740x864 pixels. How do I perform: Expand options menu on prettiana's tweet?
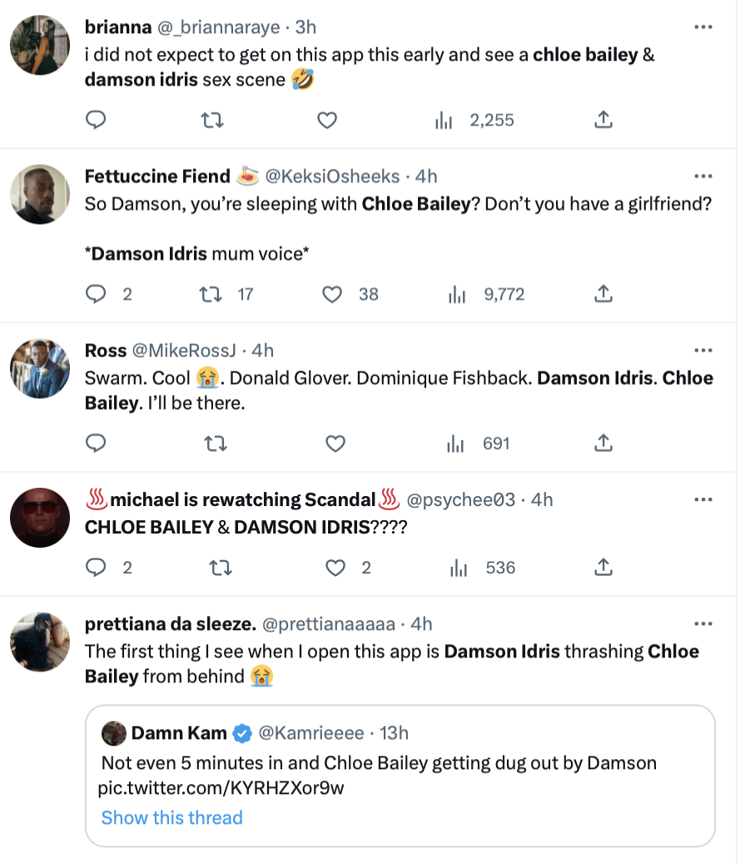(703, 623)
